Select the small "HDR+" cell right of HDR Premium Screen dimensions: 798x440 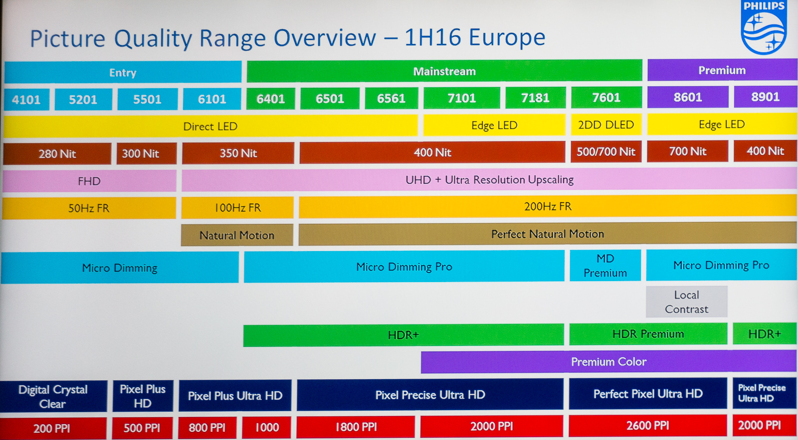[x=765, y=333]
